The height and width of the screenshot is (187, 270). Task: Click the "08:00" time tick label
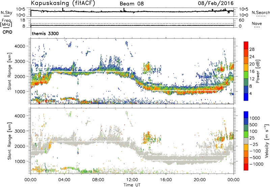[98, 180]
